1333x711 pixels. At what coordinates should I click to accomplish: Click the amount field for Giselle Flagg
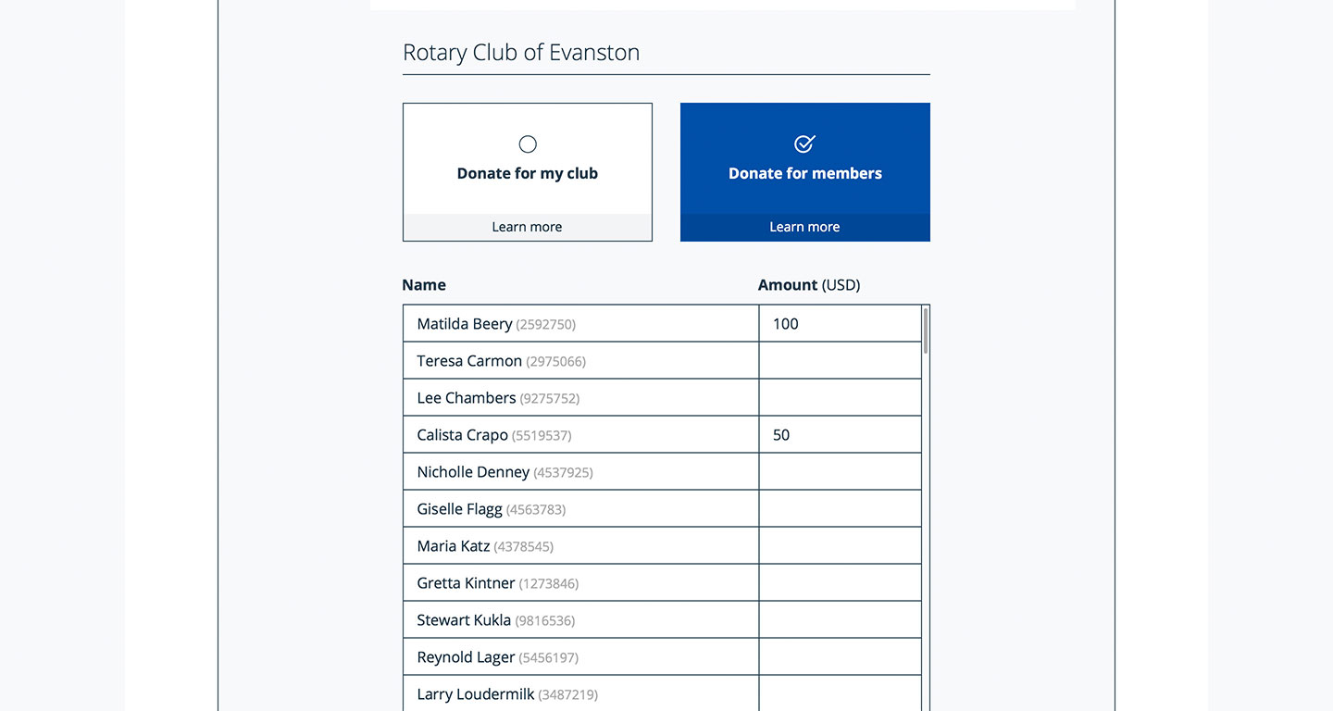tap(839, 508)
